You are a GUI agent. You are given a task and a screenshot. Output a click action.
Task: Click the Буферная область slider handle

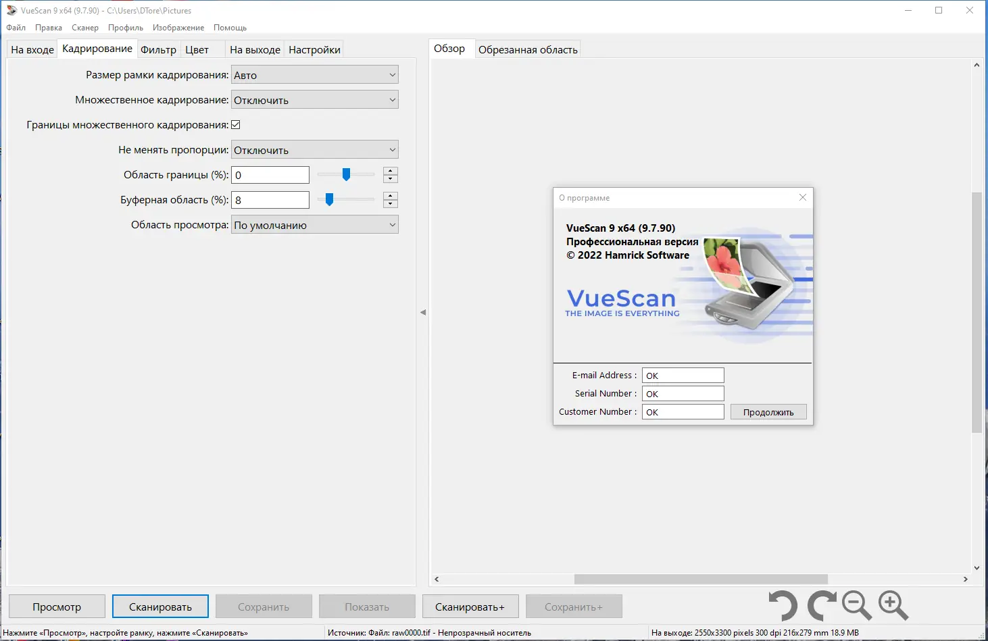click(329, 199)
